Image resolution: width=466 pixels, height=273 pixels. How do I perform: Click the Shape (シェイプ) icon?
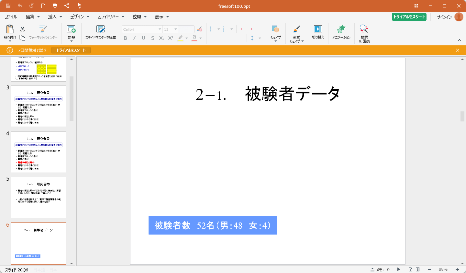pyautogui.click(x=275, y=29)
